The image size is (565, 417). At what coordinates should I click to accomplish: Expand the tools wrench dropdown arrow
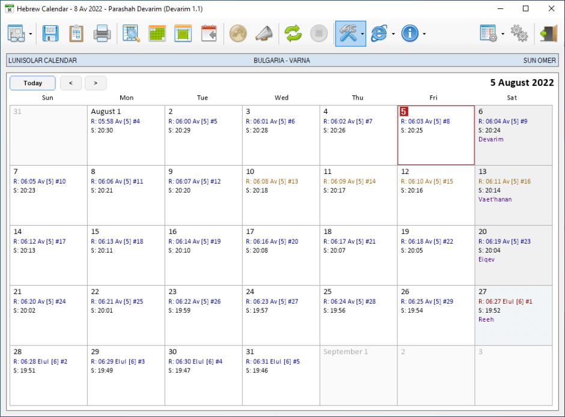[x=363, y=34]
